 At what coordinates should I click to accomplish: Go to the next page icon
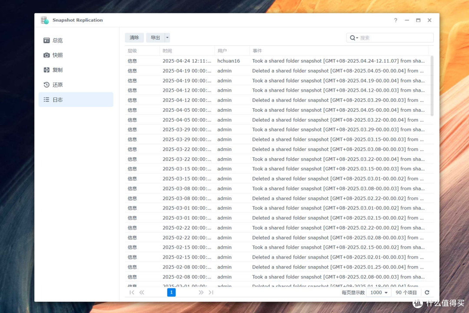point(201,292)
